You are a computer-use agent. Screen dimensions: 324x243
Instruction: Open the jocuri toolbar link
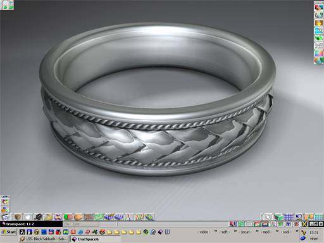246,232
